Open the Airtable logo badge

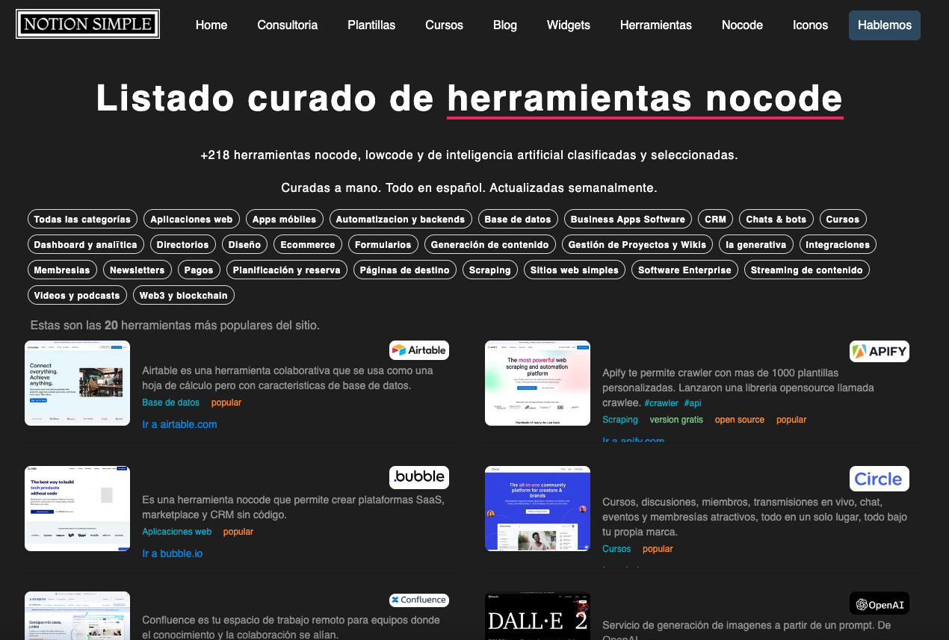click(419, 349)
